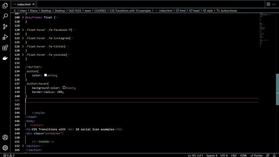Change end of line sequence CRLF
Screen dimensions: 279x157
click(234, 155)
